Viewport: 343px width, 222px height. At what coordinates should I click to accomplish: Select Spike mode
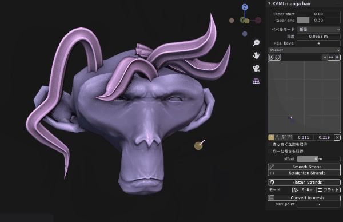304,190
